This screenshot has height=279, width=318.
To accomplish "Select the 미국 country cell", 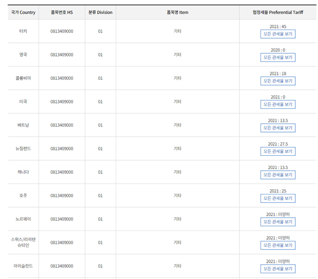I will tap(23, 101).
